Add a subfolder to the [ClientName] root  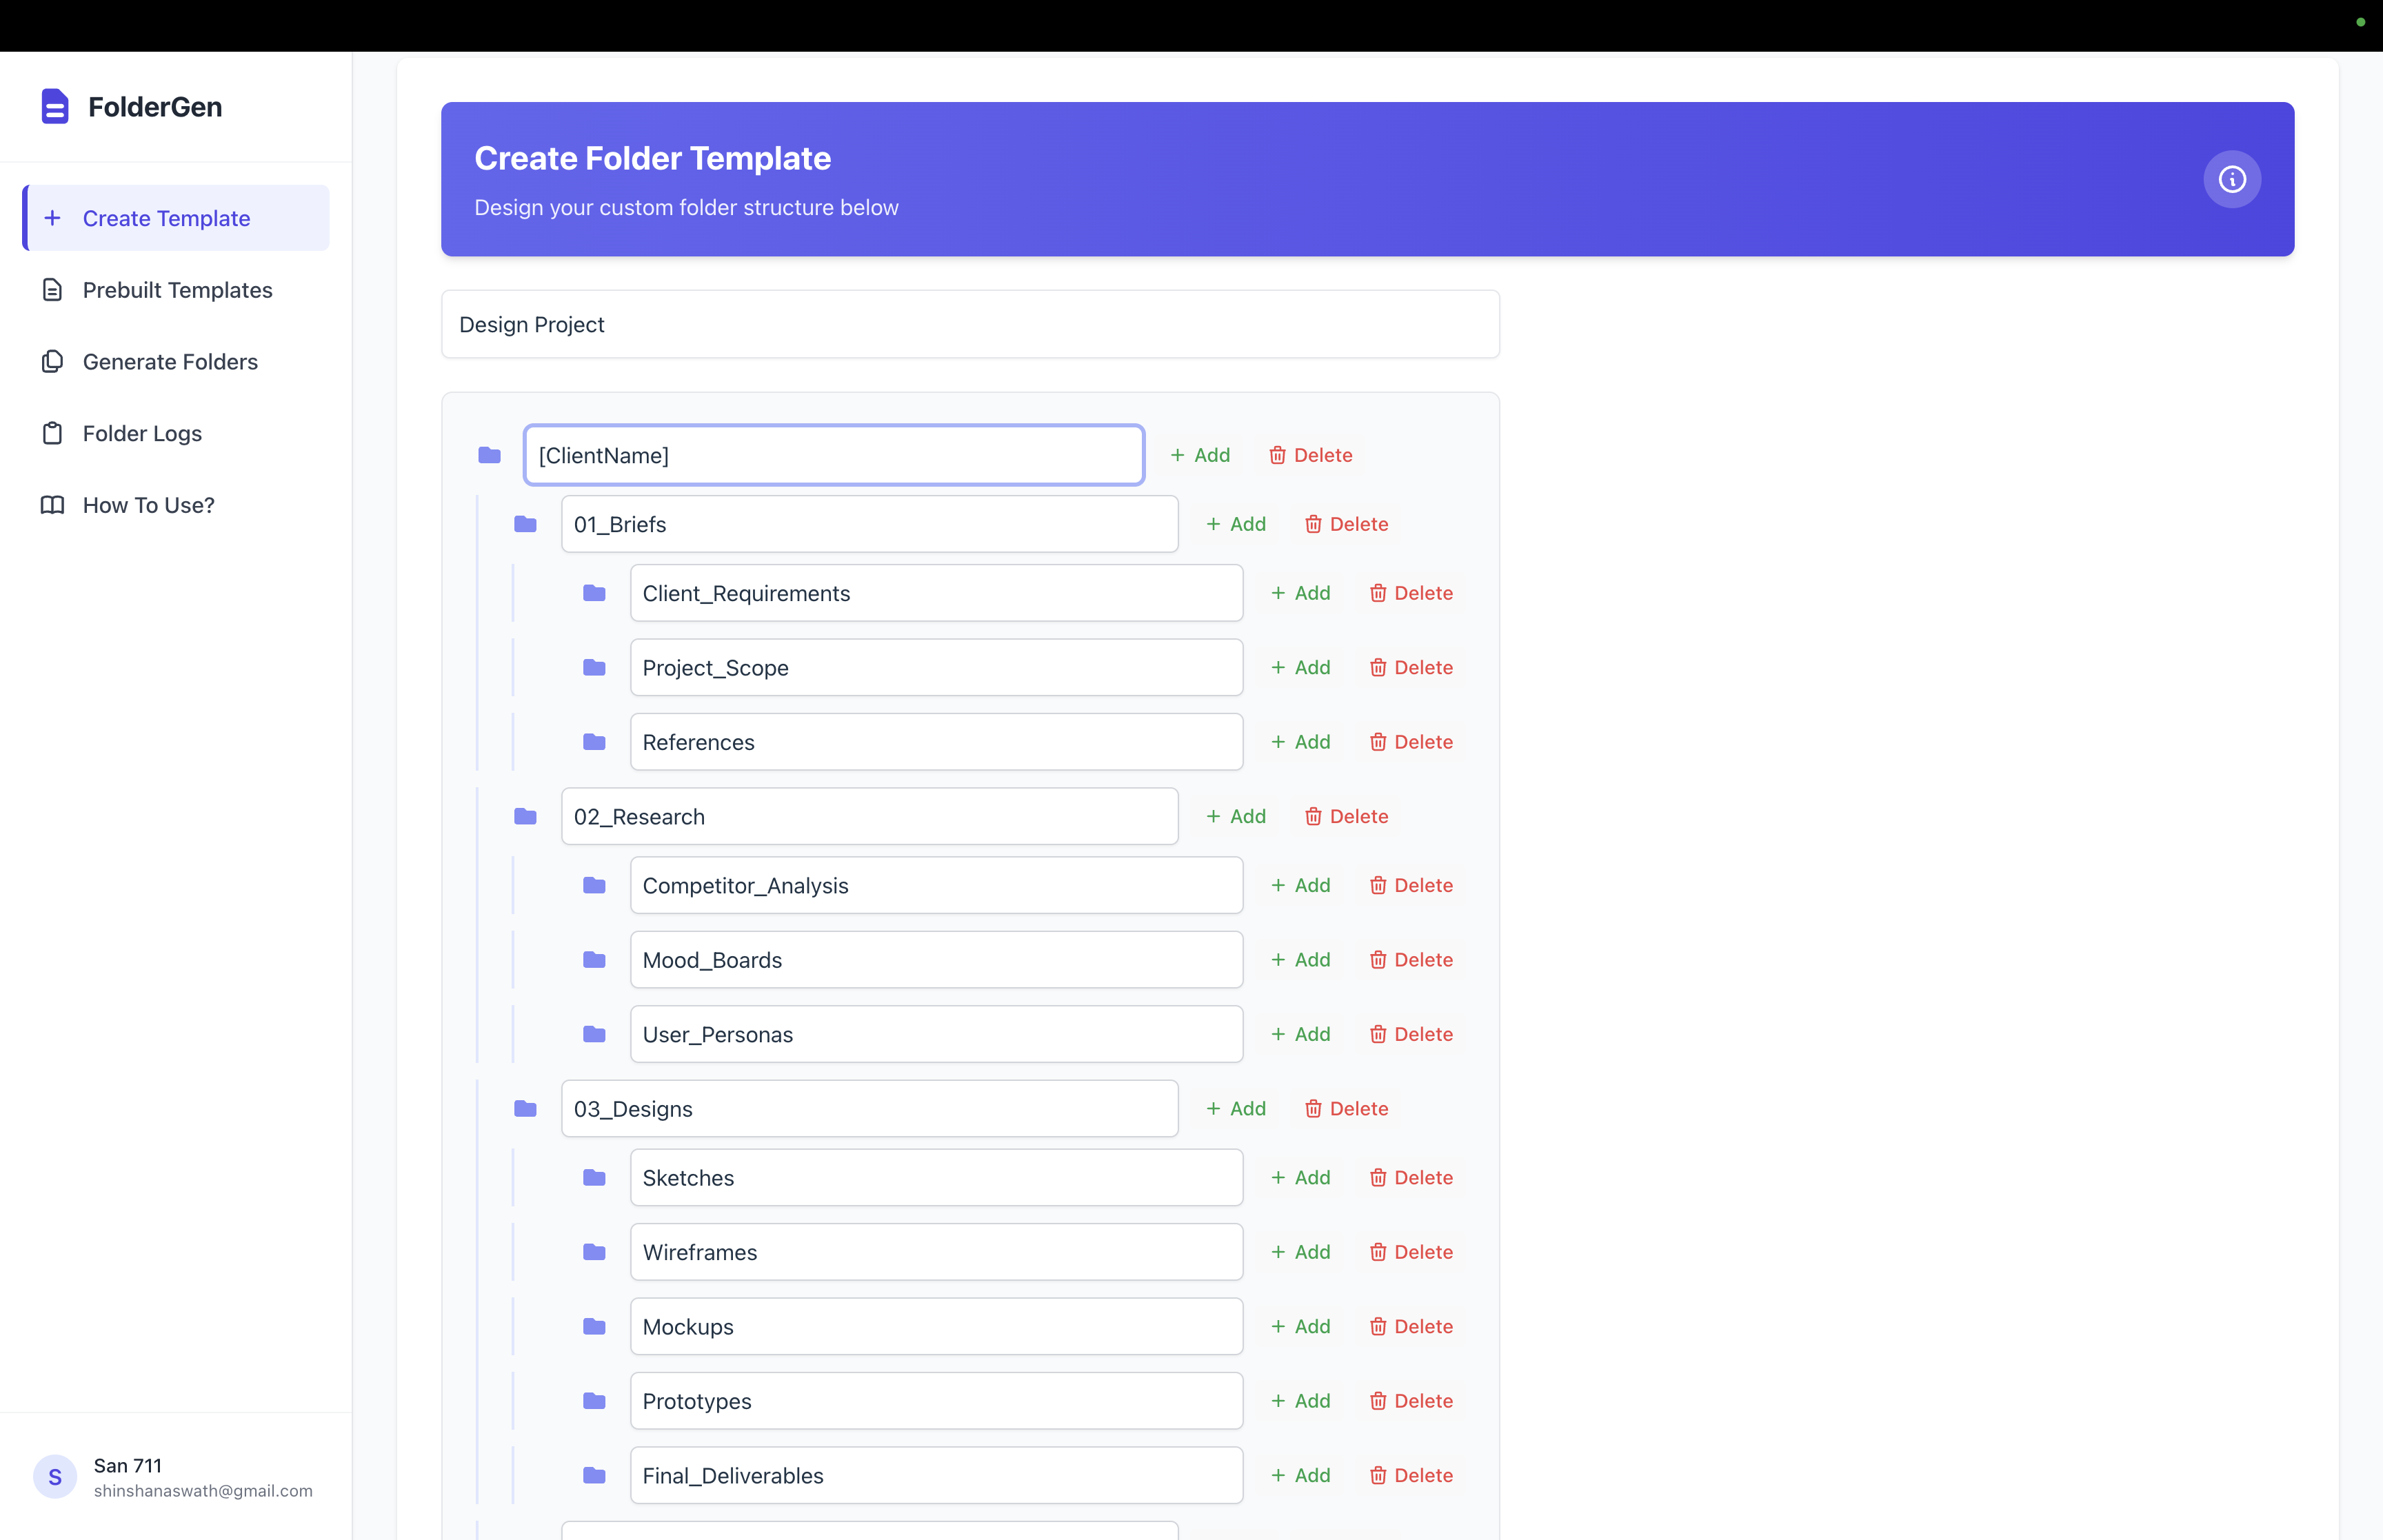[x=1200, y=455]
